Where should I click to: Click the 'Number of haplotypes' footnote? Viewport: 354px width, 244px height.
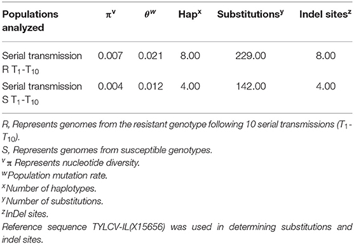(x=49, y=189)
